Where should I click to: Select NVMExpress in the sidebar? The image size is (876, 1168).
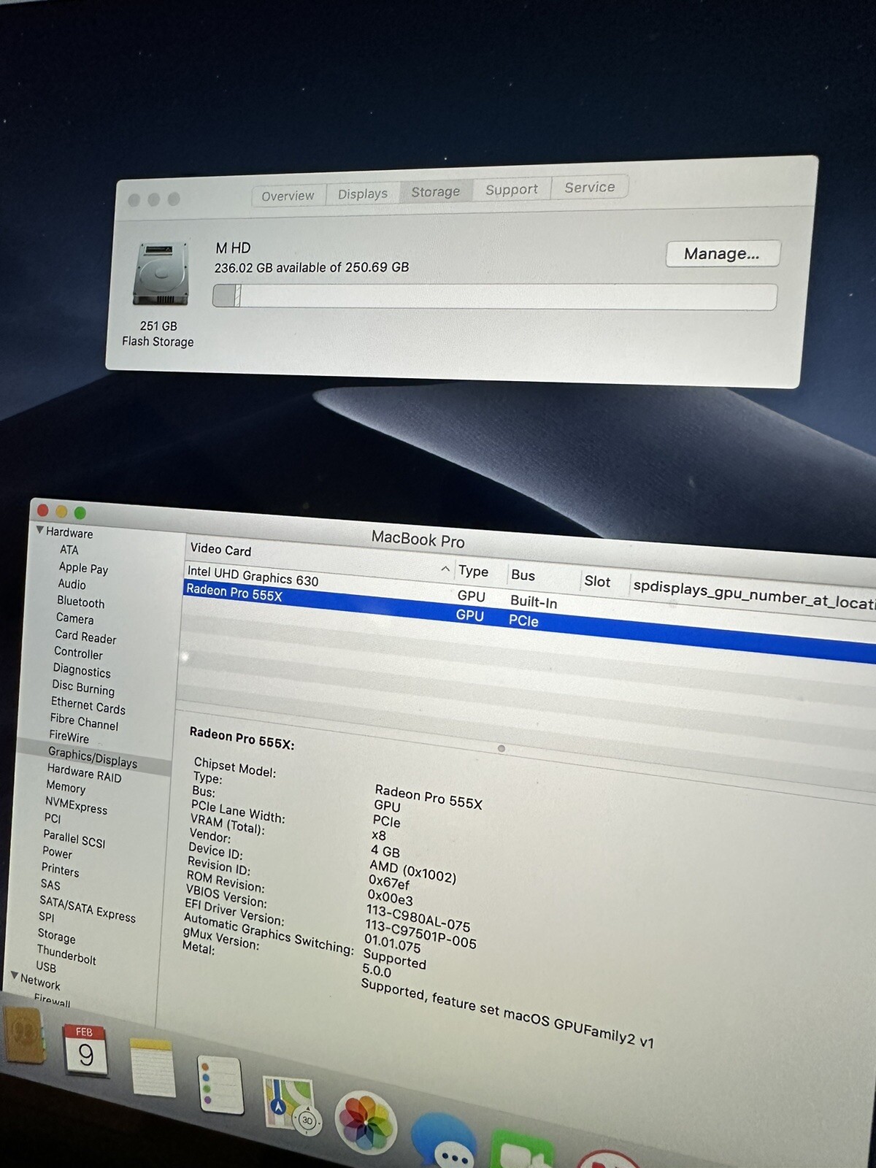pos(76,805)
